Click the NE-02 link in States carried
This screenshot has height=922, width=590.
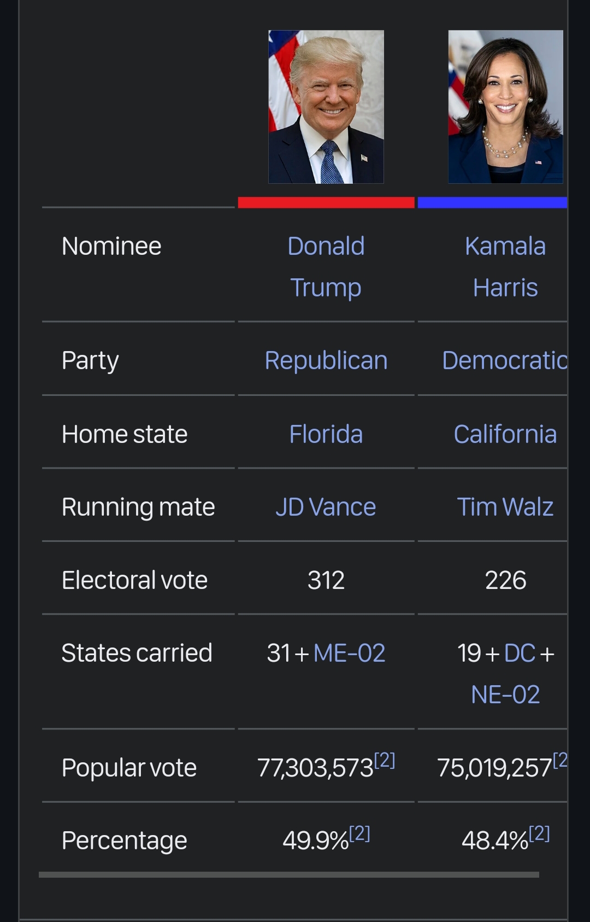point(505,695)
